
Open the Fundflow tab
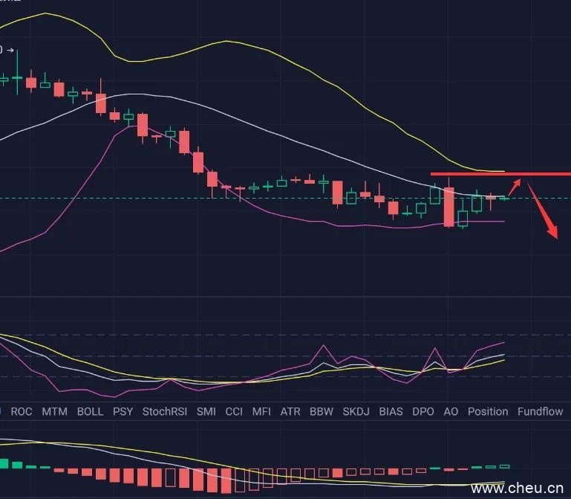click(540, 411)
